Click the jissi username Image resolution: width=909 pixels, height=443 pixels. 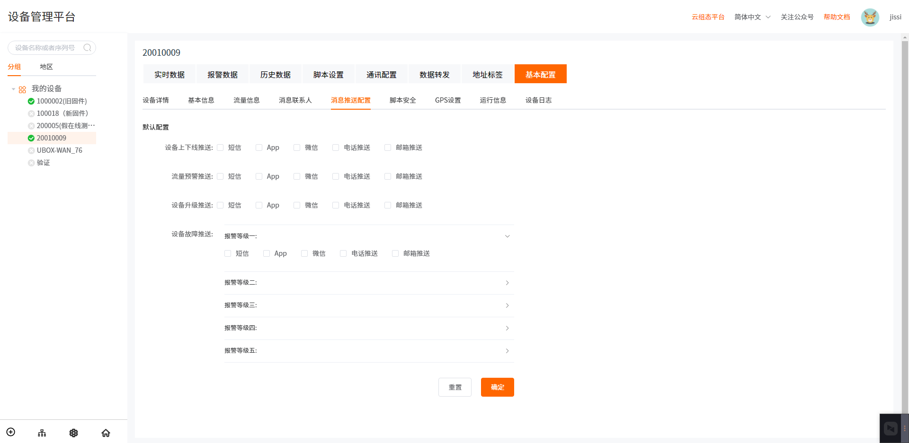click(x=895, y=17)
